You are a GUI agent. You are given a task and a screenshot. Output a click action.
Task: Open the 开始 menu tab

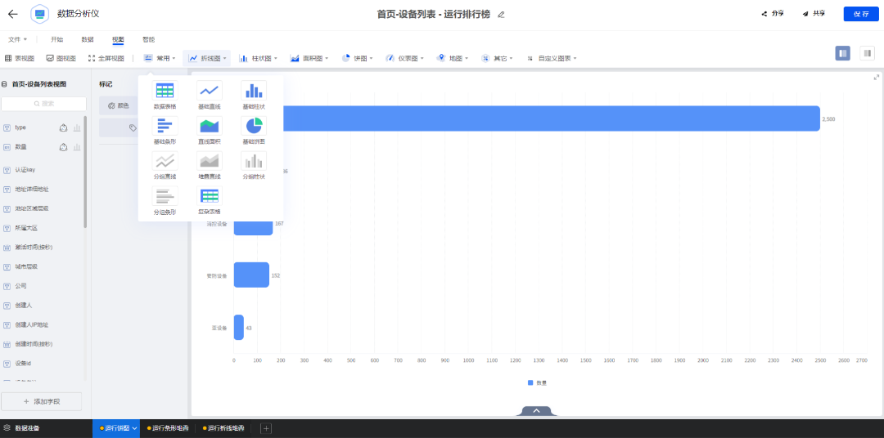click(57, 39)
